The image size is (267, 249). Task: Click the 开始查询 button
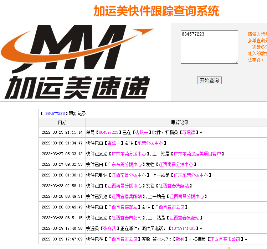pyautogui.click(x=209, y=80)
